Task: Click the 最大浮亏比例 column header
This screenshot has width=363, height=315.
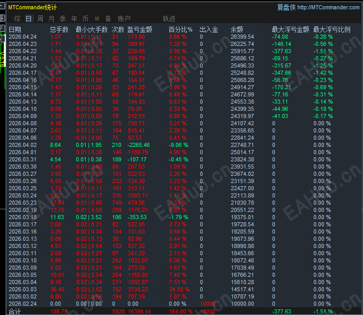Action: point(332,29)
